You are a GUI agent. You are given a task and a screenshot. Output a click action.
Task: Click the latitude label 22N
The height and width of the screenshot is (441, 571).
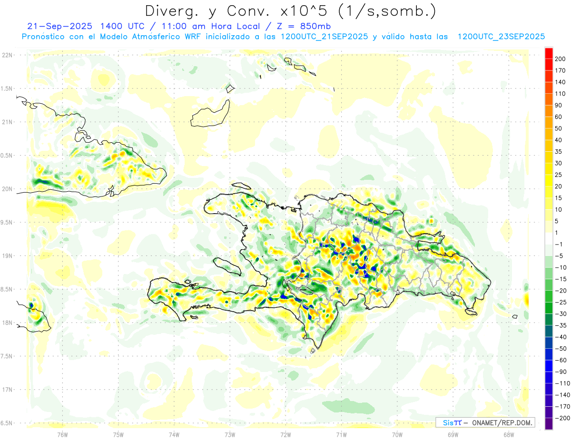pyautogui.click(x=7, y=55)
